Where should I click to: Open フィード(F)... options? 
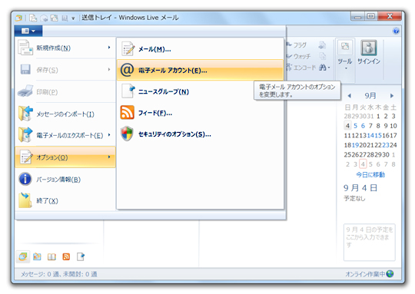(x=200, y=113)
